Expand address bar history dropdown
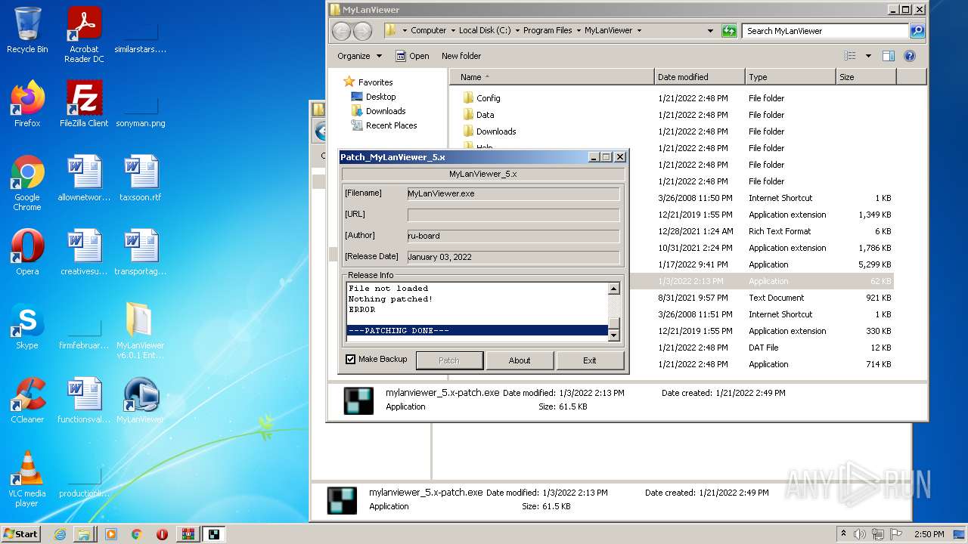968x544 pixels. coord(710,31)
